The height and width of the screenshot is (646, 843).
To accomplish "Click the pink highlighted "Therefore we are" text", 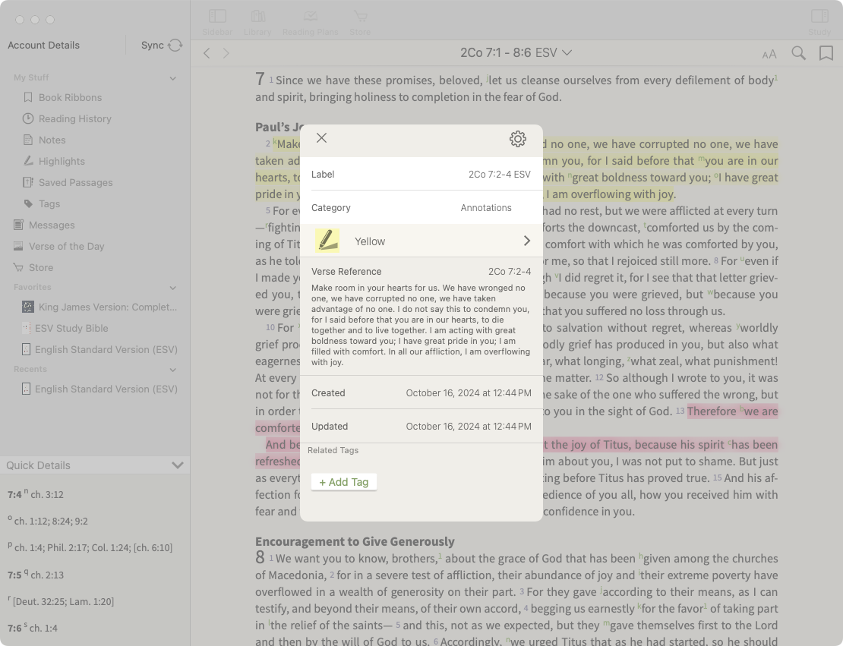I will (x=732, y=411).
